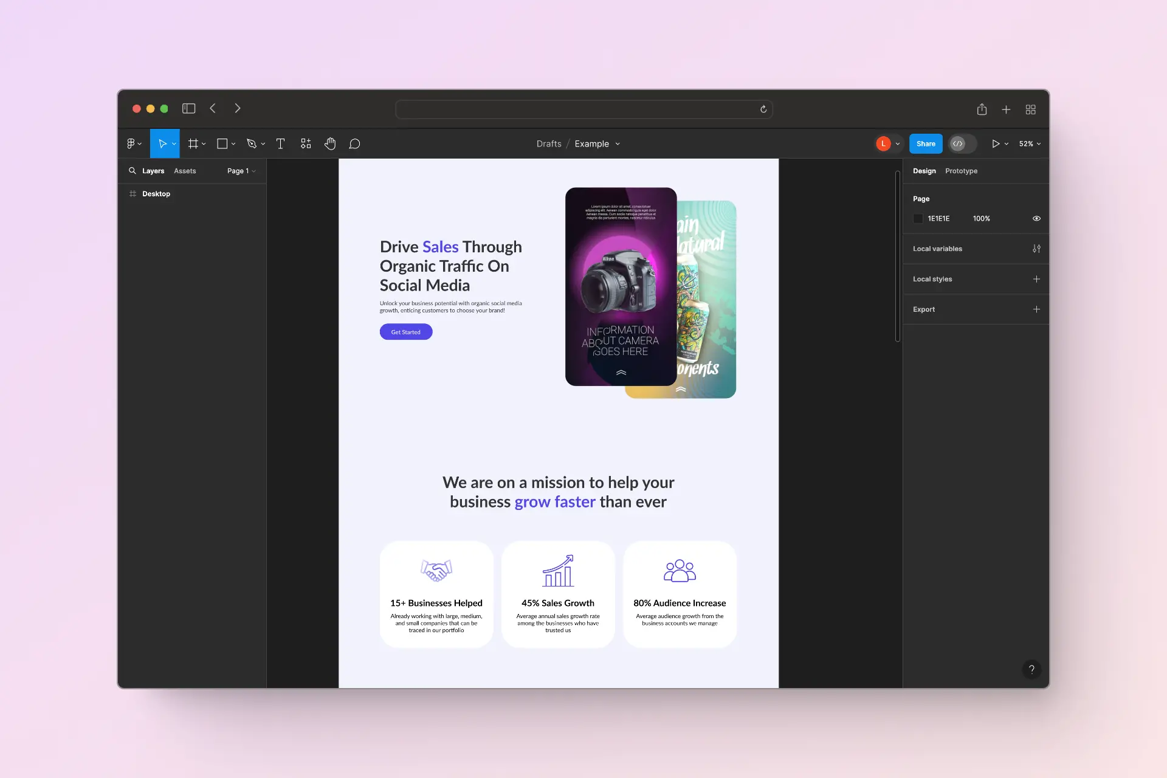Select the Text tool
Screen dimensions: 1167x778
click(280, 144)
